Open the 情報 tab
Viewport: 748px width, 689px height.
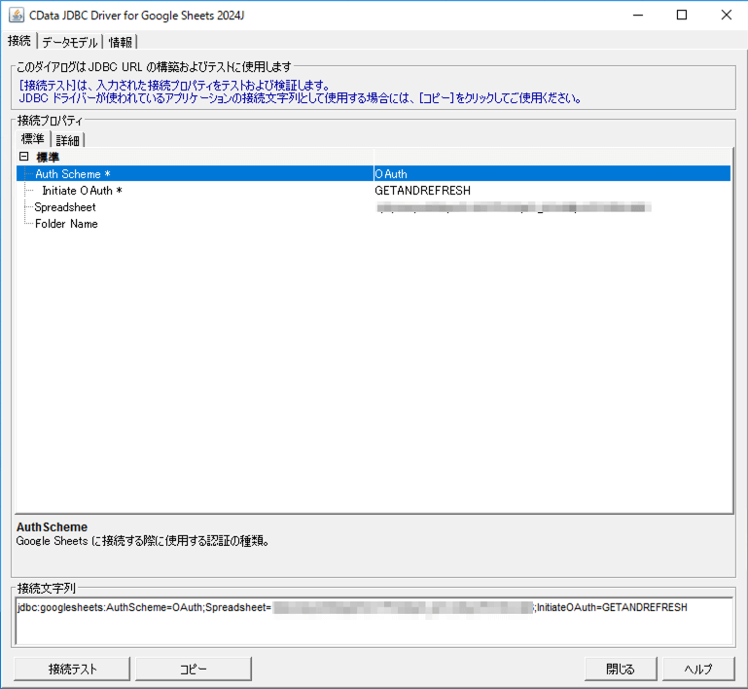point(121,43)
